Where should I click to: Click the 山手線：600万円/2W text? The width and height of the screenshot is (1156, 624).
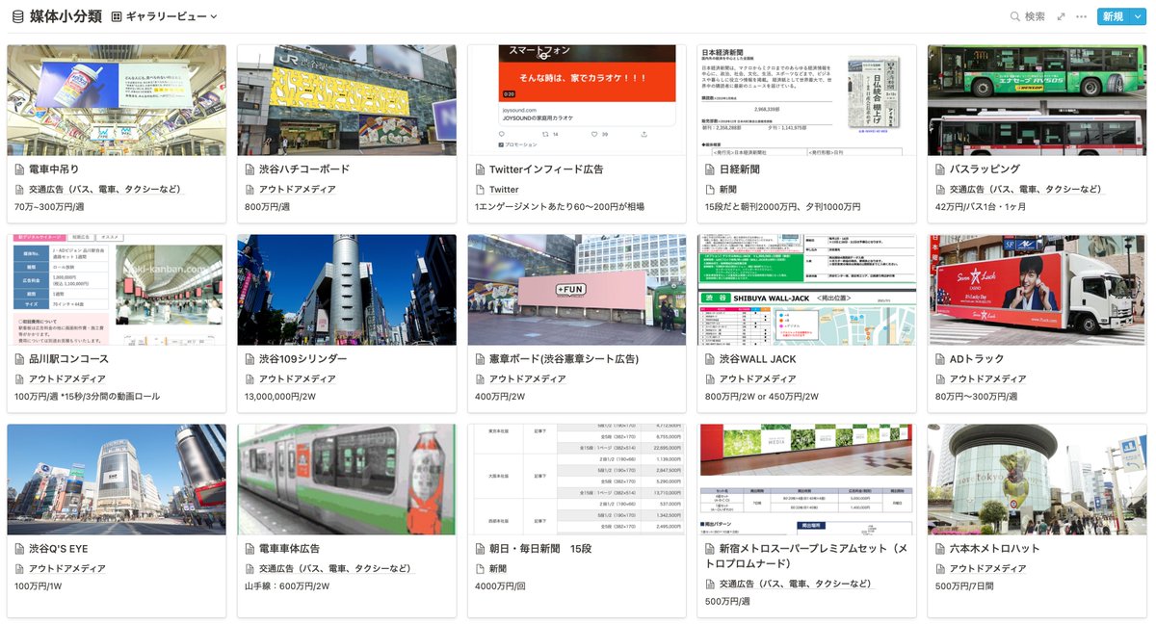pos(287,586)
